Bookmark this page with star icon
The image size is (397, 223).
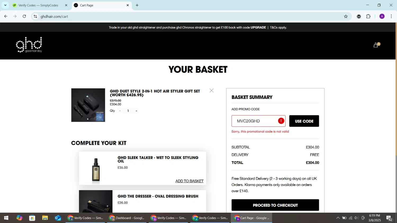pyautogui.click(x=346, y=16)
